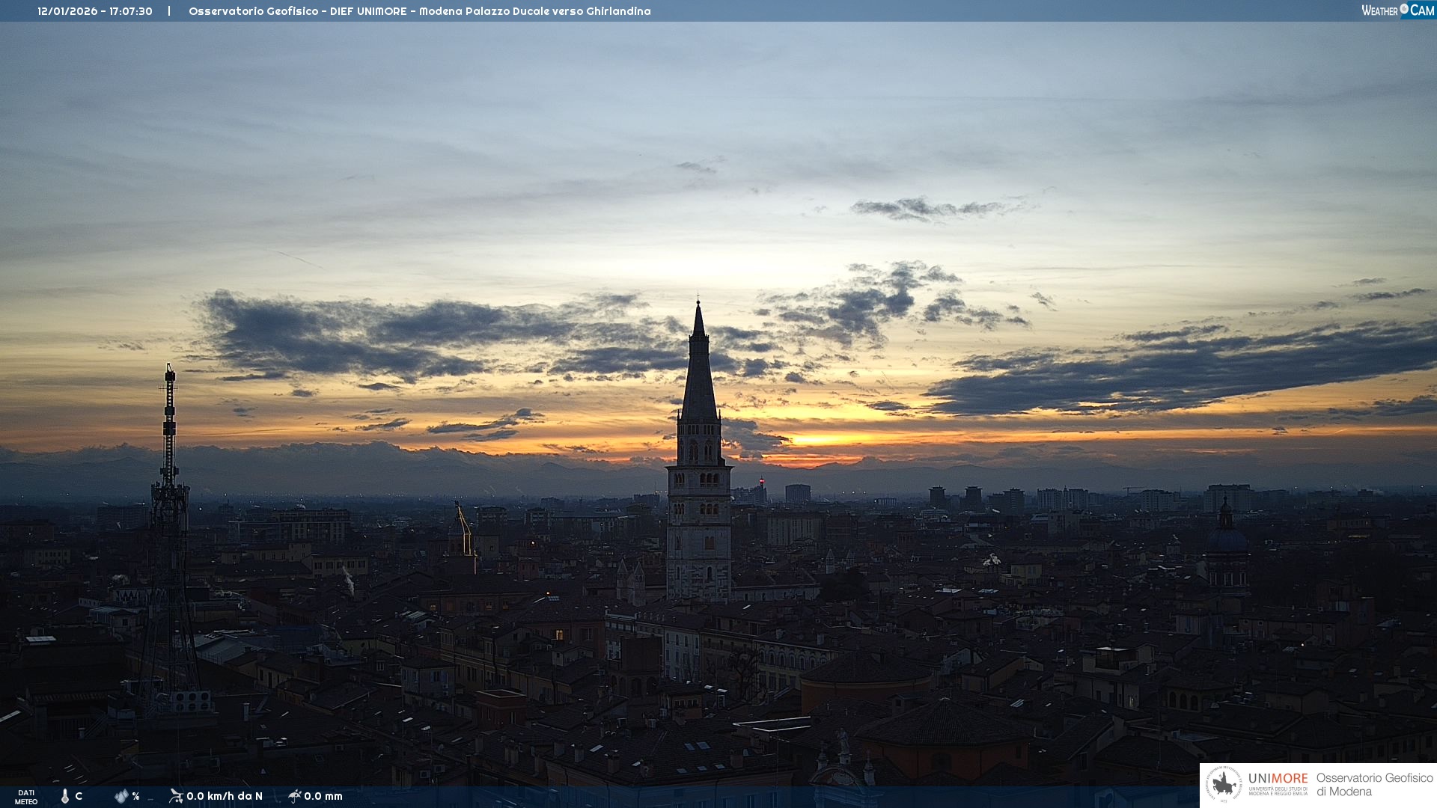Click the DATI METEO label
The height and width of the screenshot is (808, 1437).
coord(26,797)
